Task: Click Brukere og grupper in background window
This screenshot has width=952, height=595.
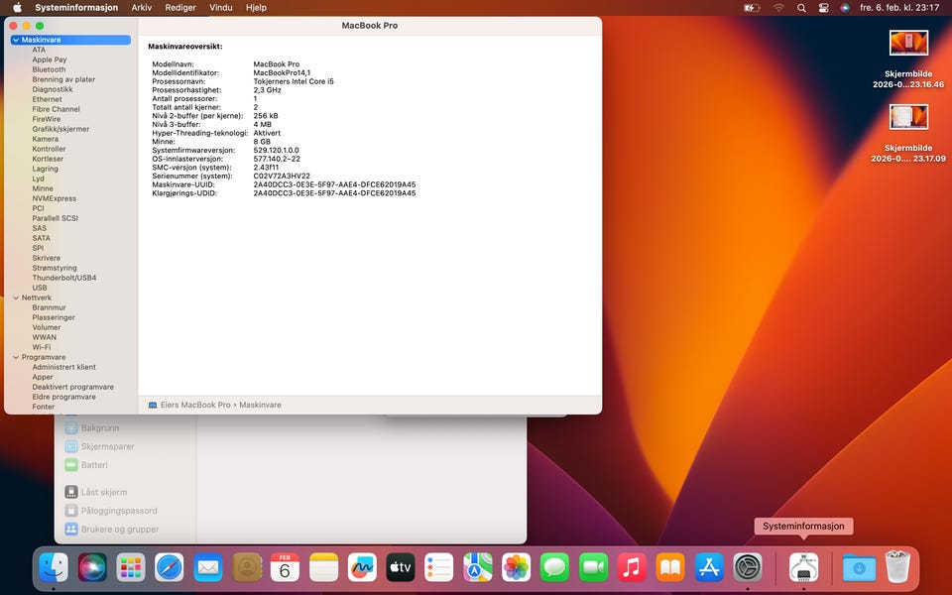Action: coord(119,530)
